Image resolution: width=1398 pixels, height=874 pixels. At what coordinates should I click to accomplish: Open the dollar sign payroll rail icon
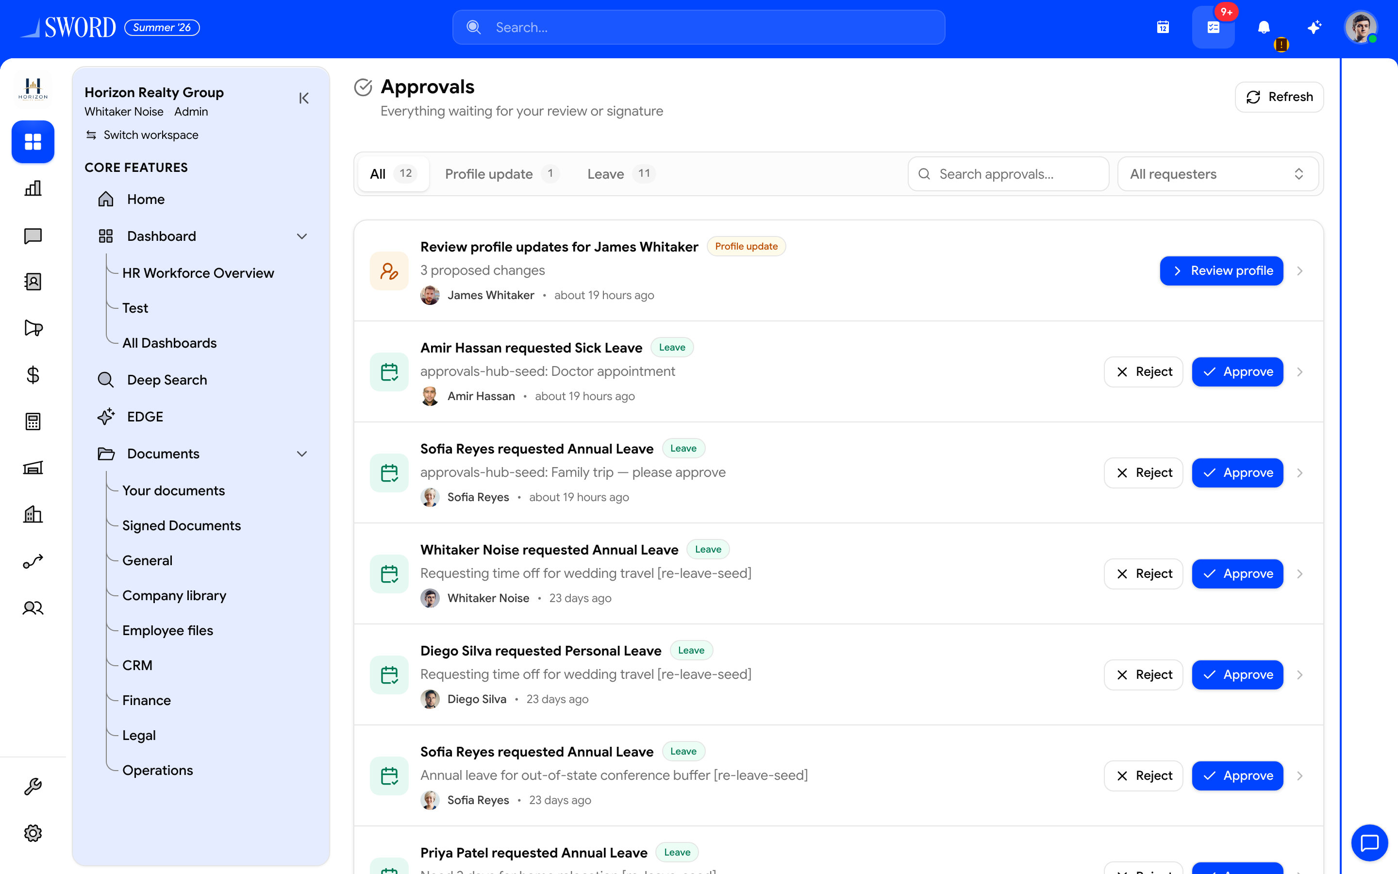(33, 375)
